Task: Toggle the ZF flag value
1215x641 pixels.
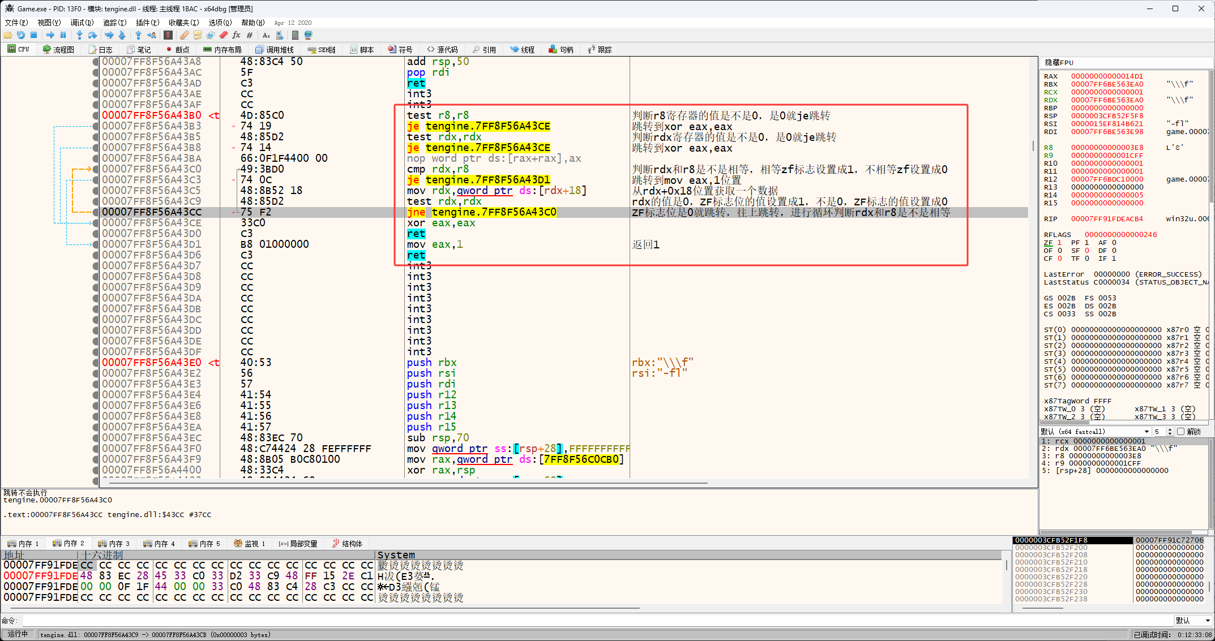Action: [1059, 243]
